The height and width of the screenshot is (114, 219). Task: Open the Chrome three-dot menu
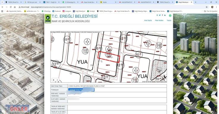point(217,7)
